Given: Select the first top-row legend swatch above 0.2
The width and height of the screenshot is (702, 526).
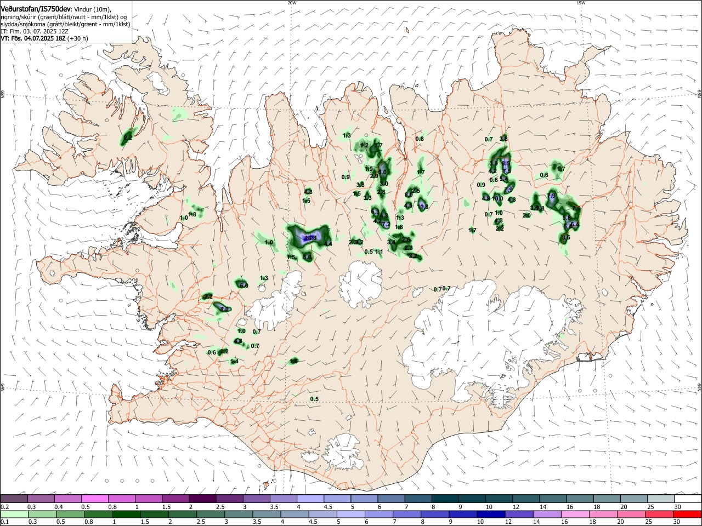Looking at the screenshot, I should [x=14, y=499].
